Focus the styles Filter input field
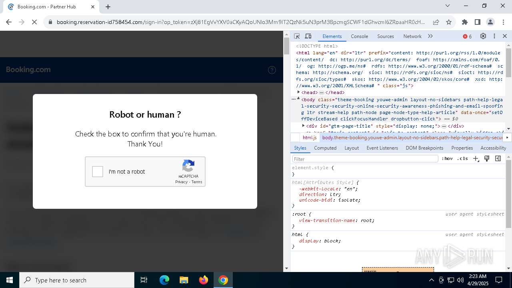512x288 pixels. pos(365,159)
